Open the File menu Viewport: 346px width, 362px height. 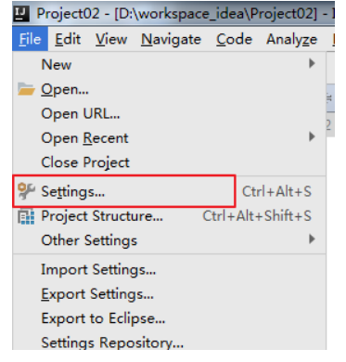click(30, 39)
